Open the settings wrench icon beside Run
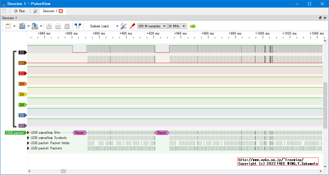The image size is (329, 175). tap(35, 11)
